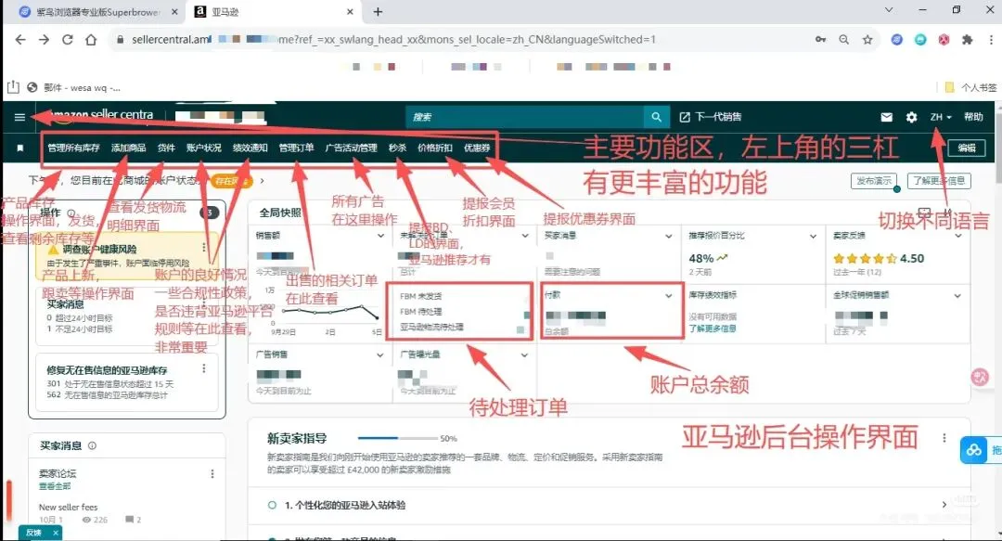1002x541 pixels.
Task: Click the 编辑 button in nav bar
Action: click(x=966, y=148)
